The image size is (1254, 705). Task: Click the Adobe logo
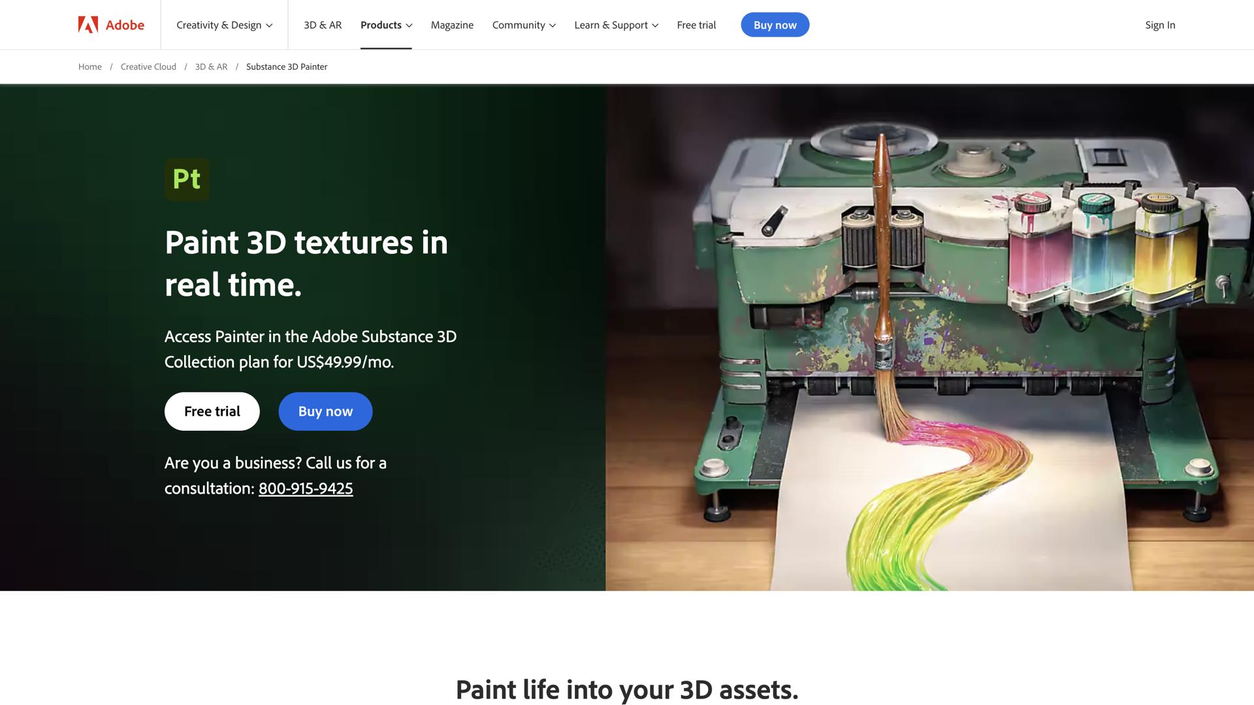[110, 25]
